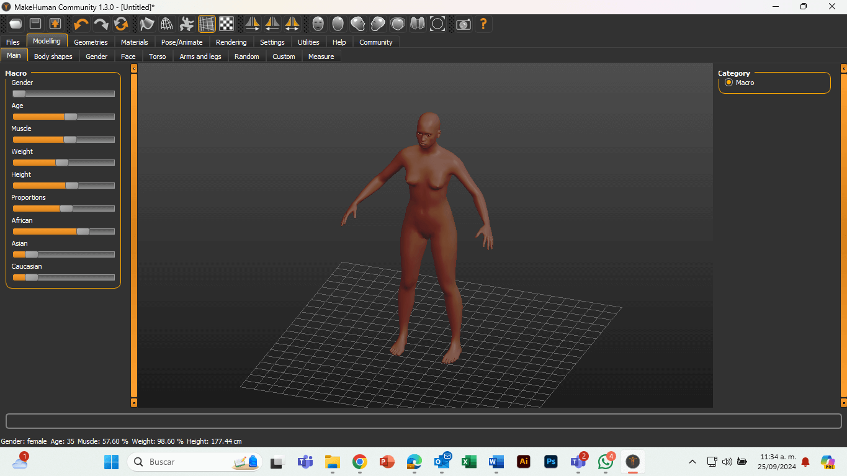847x476 pixels.
Task: Switch to Back view head icon
Action: (338, 24)
